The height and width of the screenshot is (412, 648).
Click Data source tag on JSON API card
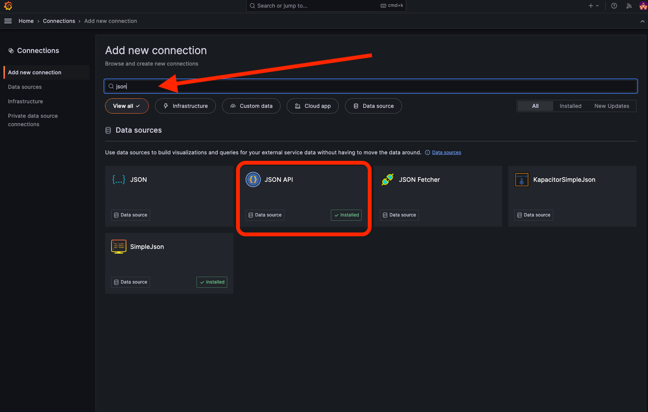[265, 215]
